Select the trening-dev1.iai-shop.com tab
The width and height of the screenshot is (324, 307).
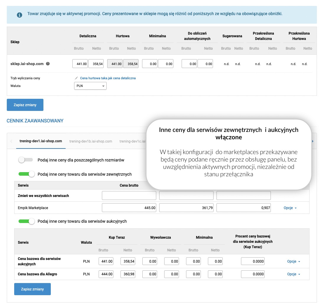pyautogui.click(x=41, y=141)
